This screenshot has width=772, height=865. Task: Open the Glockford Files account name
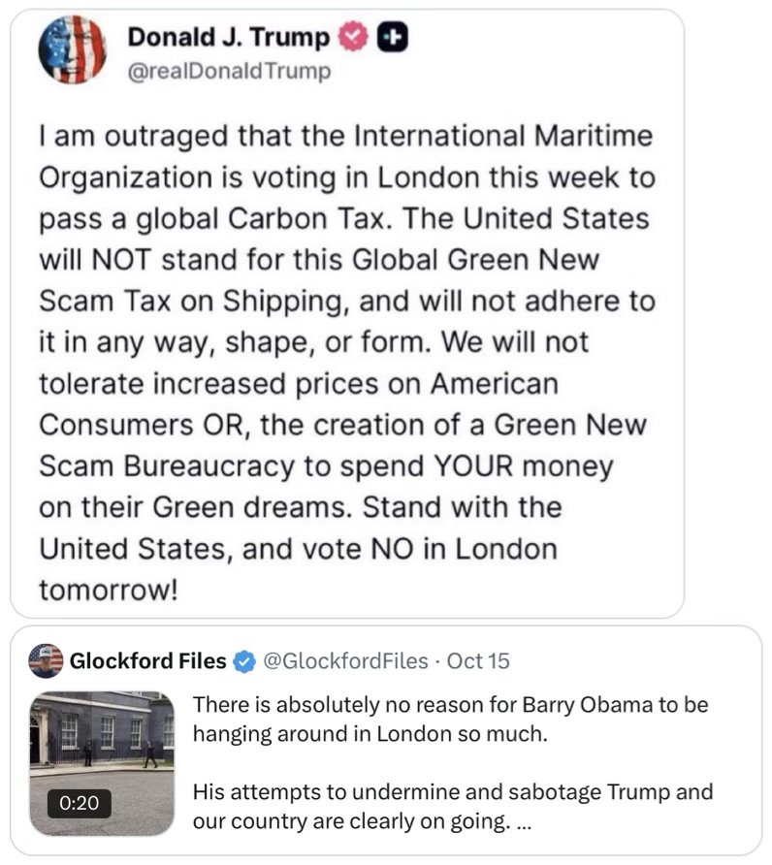click(x=147, y=661)
